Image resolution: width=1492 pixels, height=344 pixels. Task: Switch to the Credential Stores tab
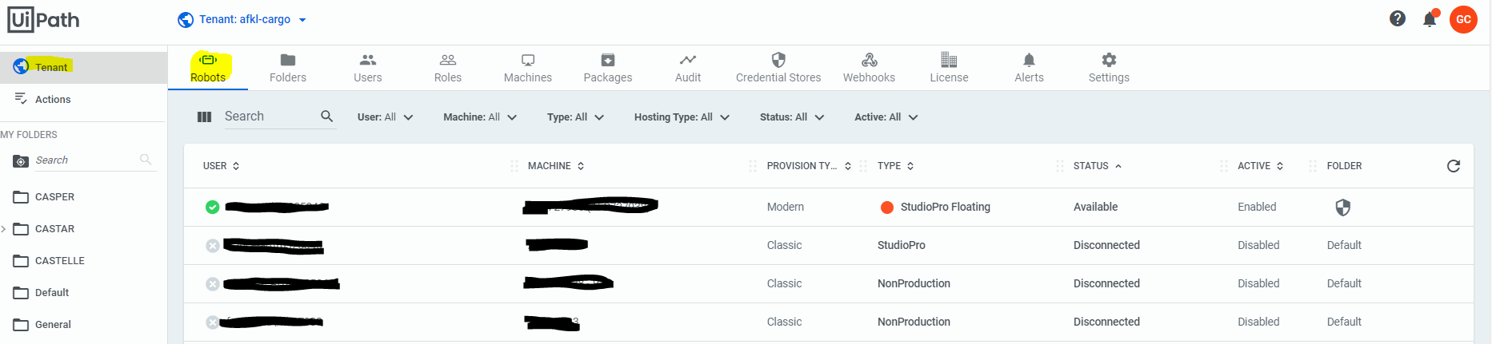(x=778, y=67)
